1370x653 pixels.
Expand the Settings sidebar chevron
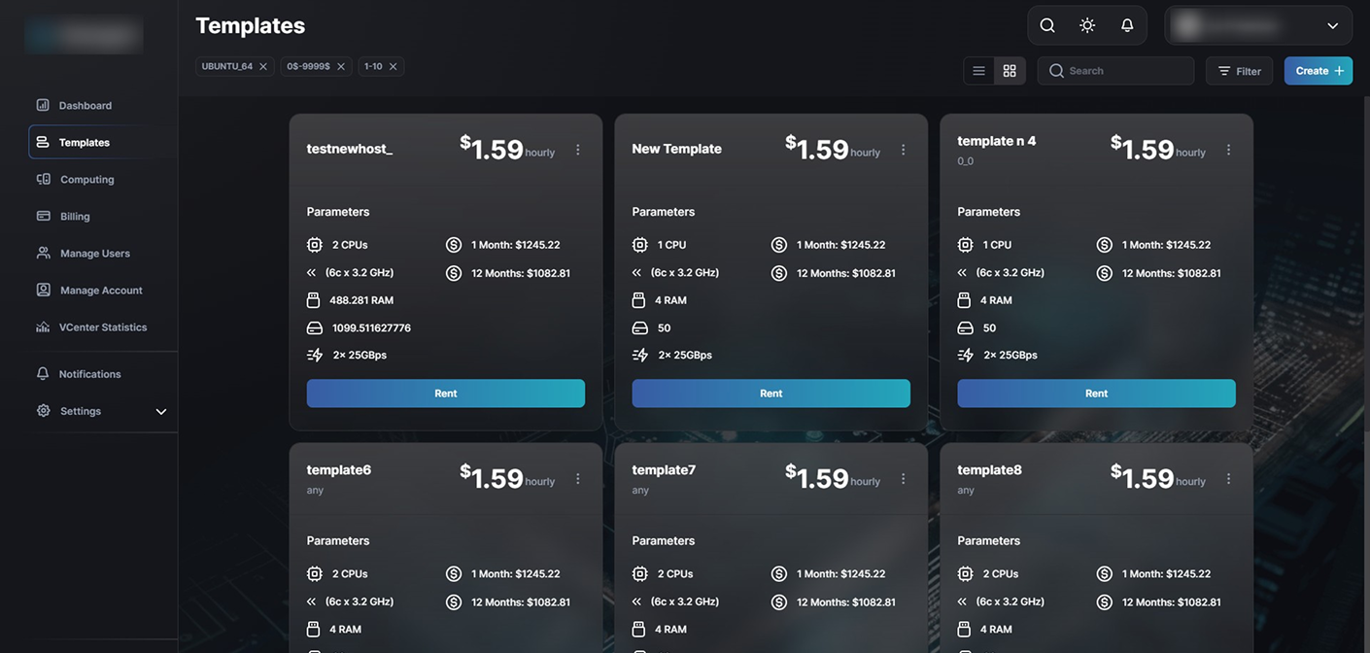(161, 411)
